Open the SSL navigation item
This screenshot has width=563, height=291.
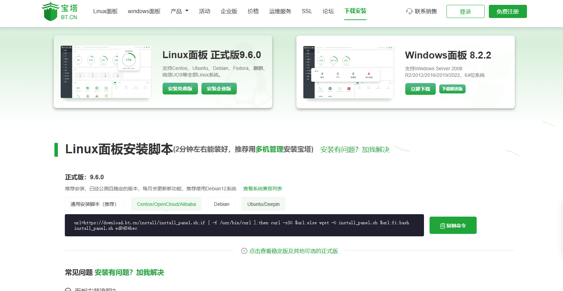[307, 11]
